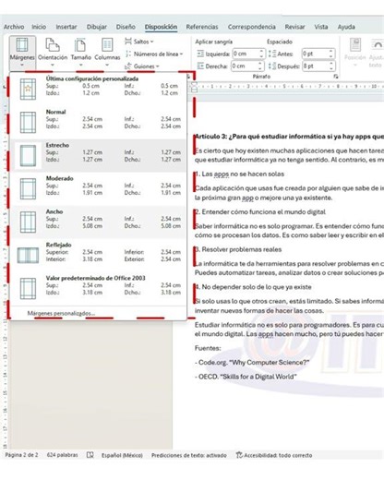Image resolution: width=384 pixels, height=480 pixels.
Task: Choose Última configuración personalizada margins
Action: (x=99, y=89)
